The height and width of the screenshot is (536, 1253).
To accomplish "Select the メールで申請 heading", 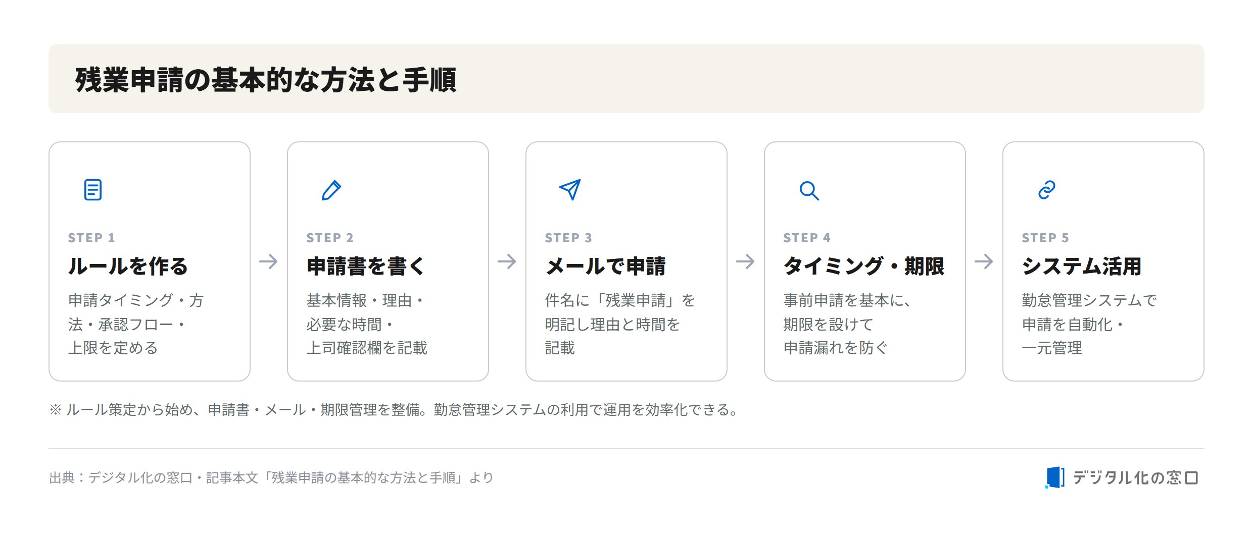I will point(606,266).
